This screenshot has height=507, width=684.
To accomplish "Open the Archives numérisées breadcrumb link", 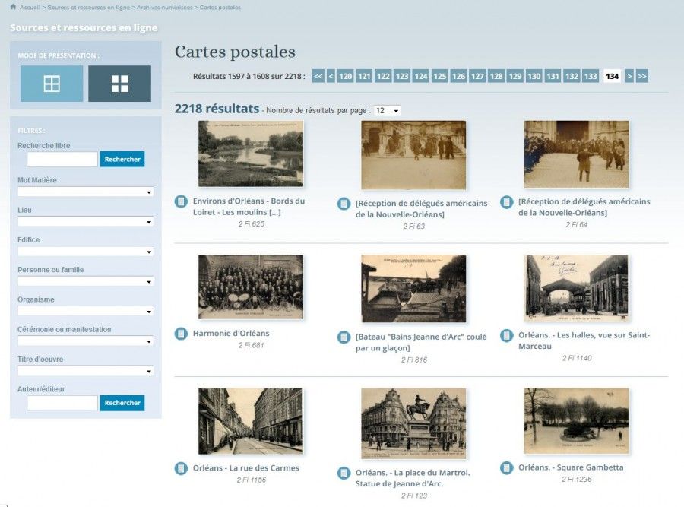I will tap(166, 7).
